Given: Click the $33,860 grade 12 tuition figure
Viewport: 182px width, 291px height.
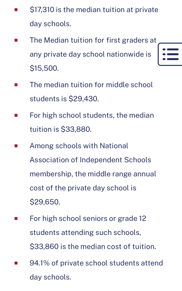Looking at the screenshot, I should pos(44,246).
